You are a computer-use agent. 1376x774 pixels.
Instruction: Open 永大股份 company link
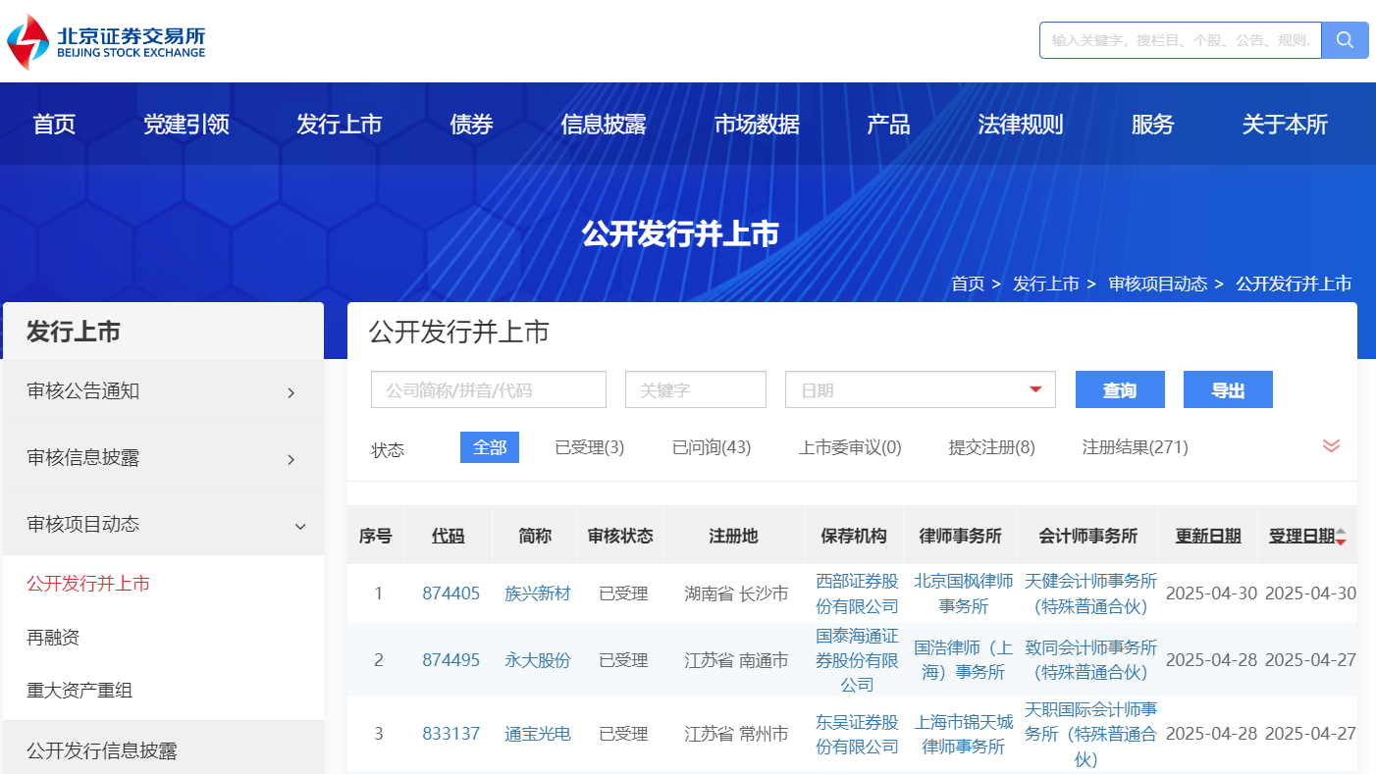pos(537,660)
